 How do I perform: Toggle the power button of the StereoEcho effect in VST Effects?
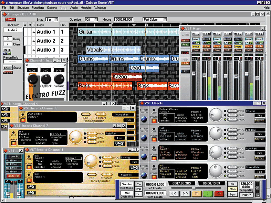(154, 177)
